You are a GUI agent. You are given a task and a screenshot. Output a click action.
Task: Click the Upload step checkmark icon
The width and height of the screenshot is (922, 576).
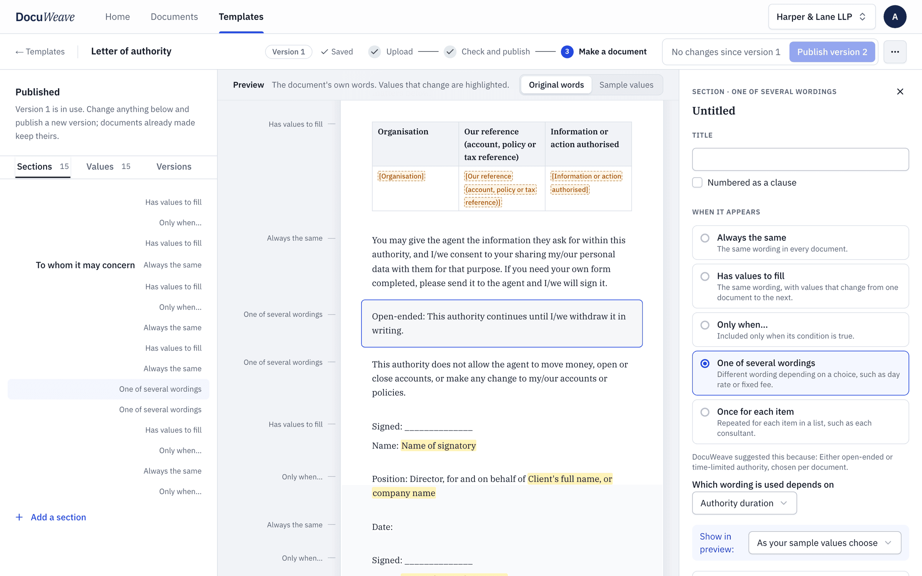375,51
